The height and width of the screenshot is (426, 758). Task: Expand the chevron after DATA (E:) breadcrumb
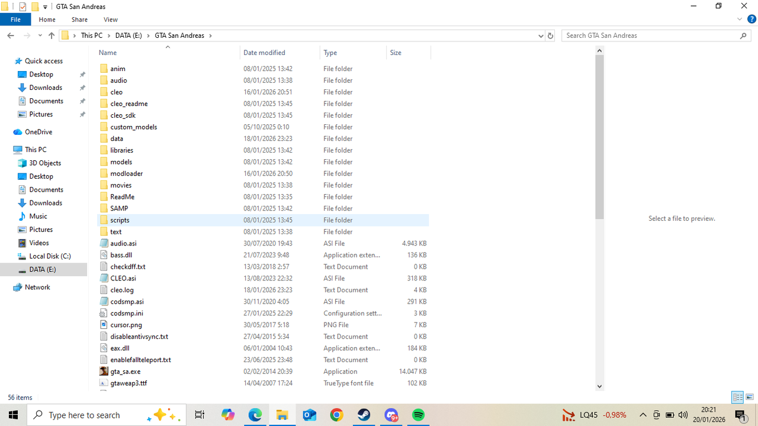pyautogui.click(x=149, y=35)
